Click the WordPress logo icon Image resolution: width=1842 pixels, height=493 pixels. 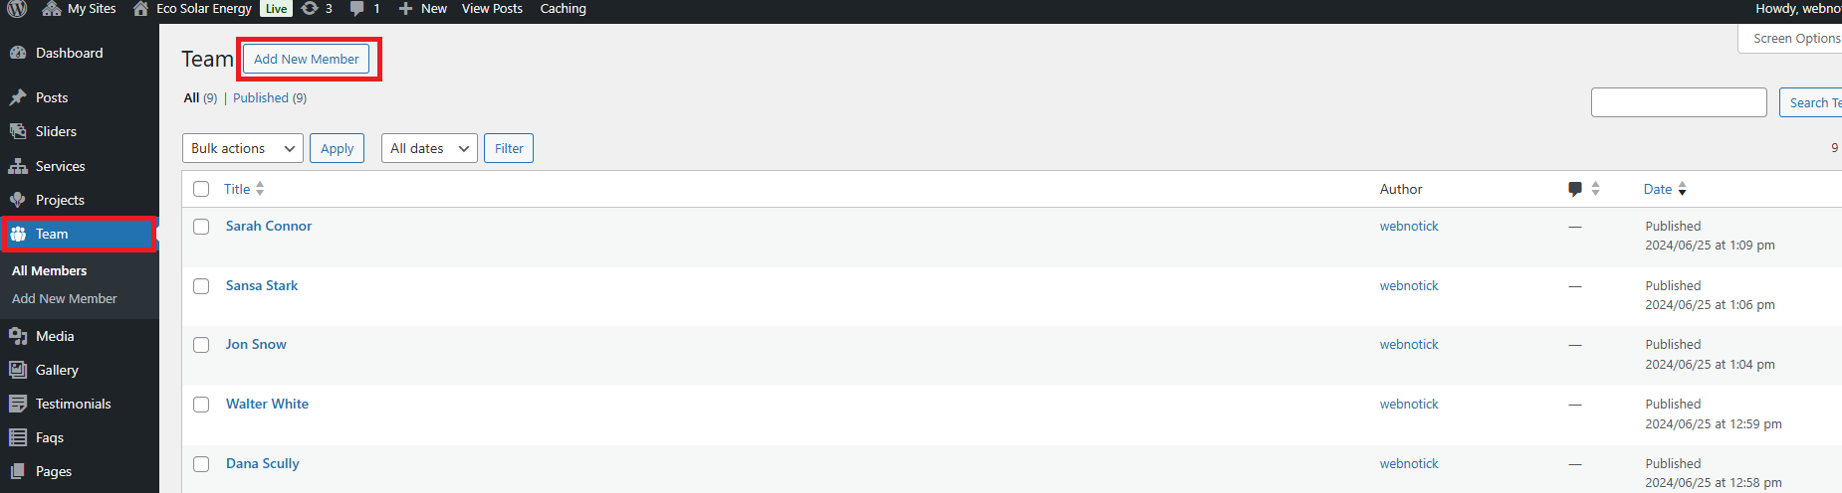[x=17, y=9]
